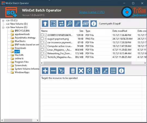Click the select-all checklist toolbar icon
Viewport: 147px width, 123px height.
tap(53, 23)
